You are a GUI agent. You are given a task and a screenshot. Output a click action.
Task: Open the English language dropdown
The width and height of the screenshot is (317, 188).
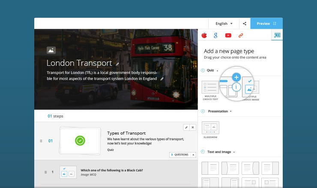tap(224, 23)
